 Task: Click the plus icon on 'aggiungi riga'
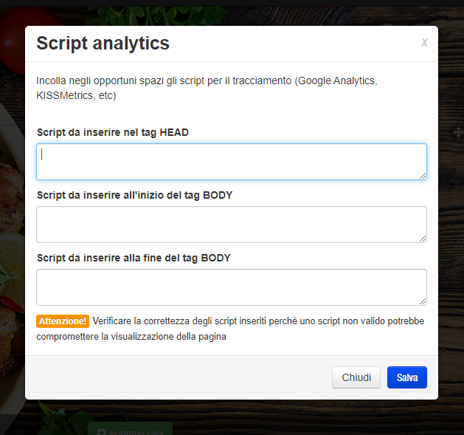pos(100,431)
